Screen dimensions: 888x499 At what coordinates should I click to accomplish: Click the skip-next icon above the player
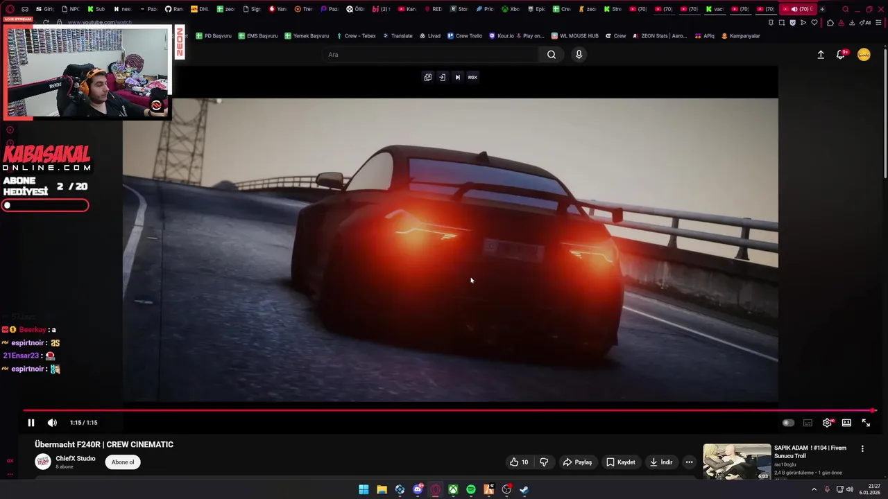457,77
